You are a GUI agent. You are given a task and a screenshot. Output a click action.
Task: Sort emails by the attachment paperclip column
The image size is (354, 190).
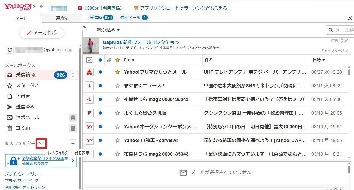(109, 60)
